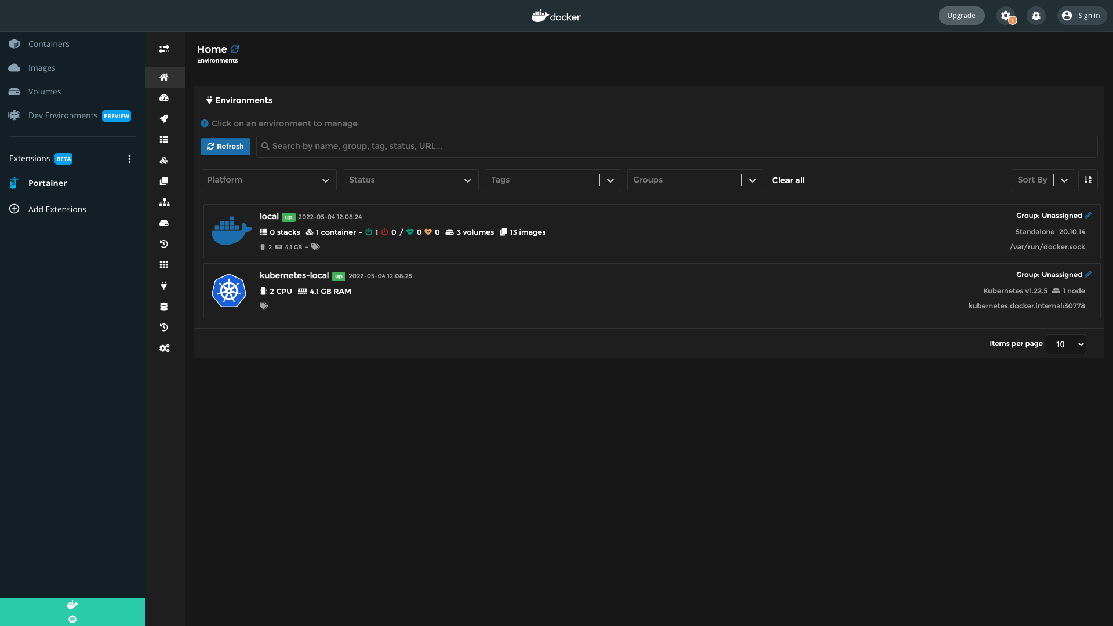The height and width of the screenshot is (626, 1113).
Task: Open the Containers cubes icon in Portainer sidebar
Action: tap(164, 161)
